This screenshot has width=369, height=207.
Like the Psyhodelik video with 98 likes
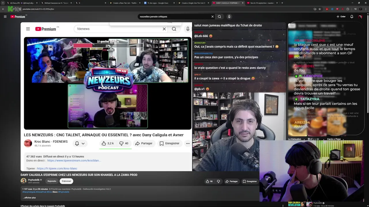[x=209, y=181]
